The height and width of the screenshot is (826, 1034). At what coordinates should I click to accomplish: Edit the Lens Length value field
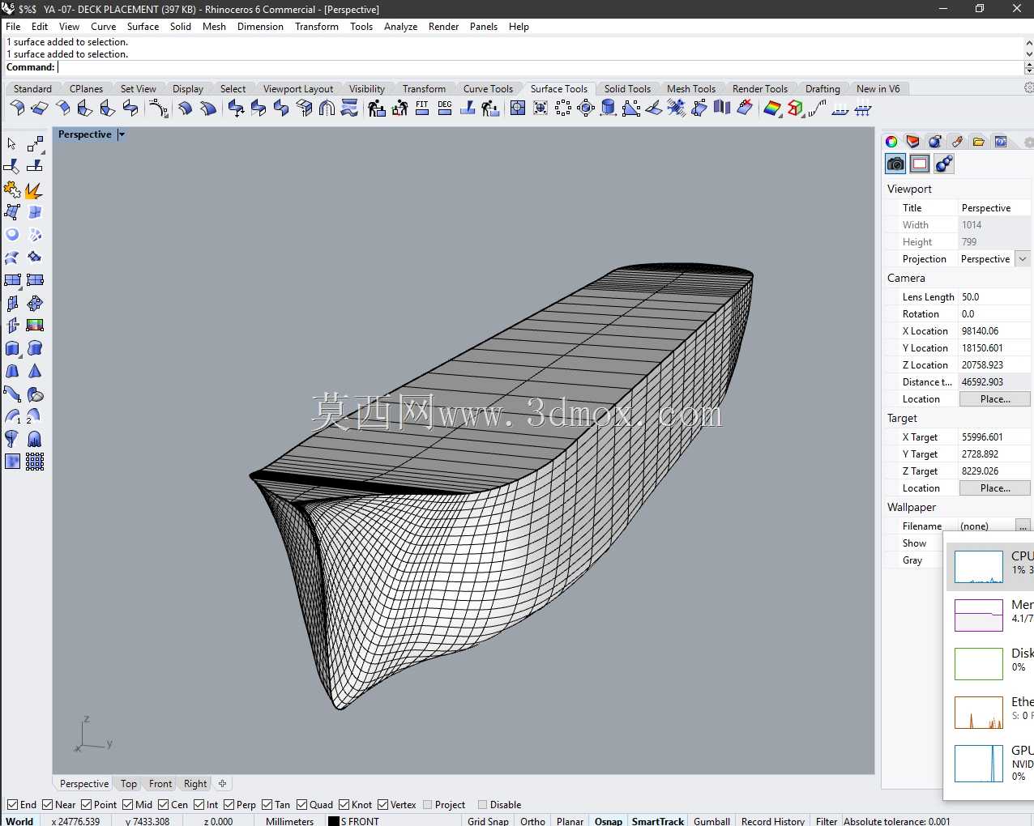coord(994,297)
